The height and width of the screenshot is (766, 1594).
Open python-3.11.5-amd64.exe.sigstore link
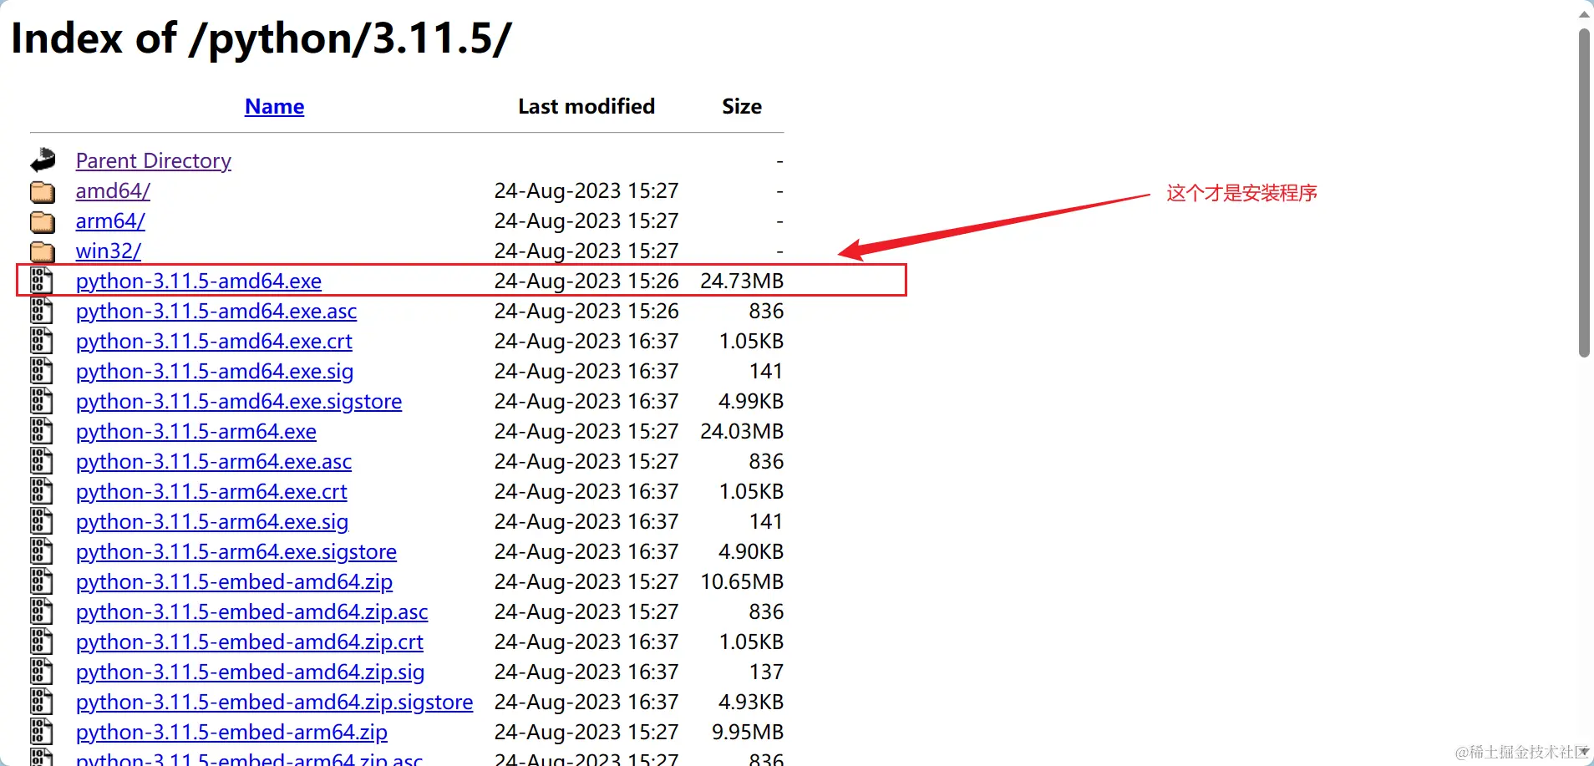[239, 401]
